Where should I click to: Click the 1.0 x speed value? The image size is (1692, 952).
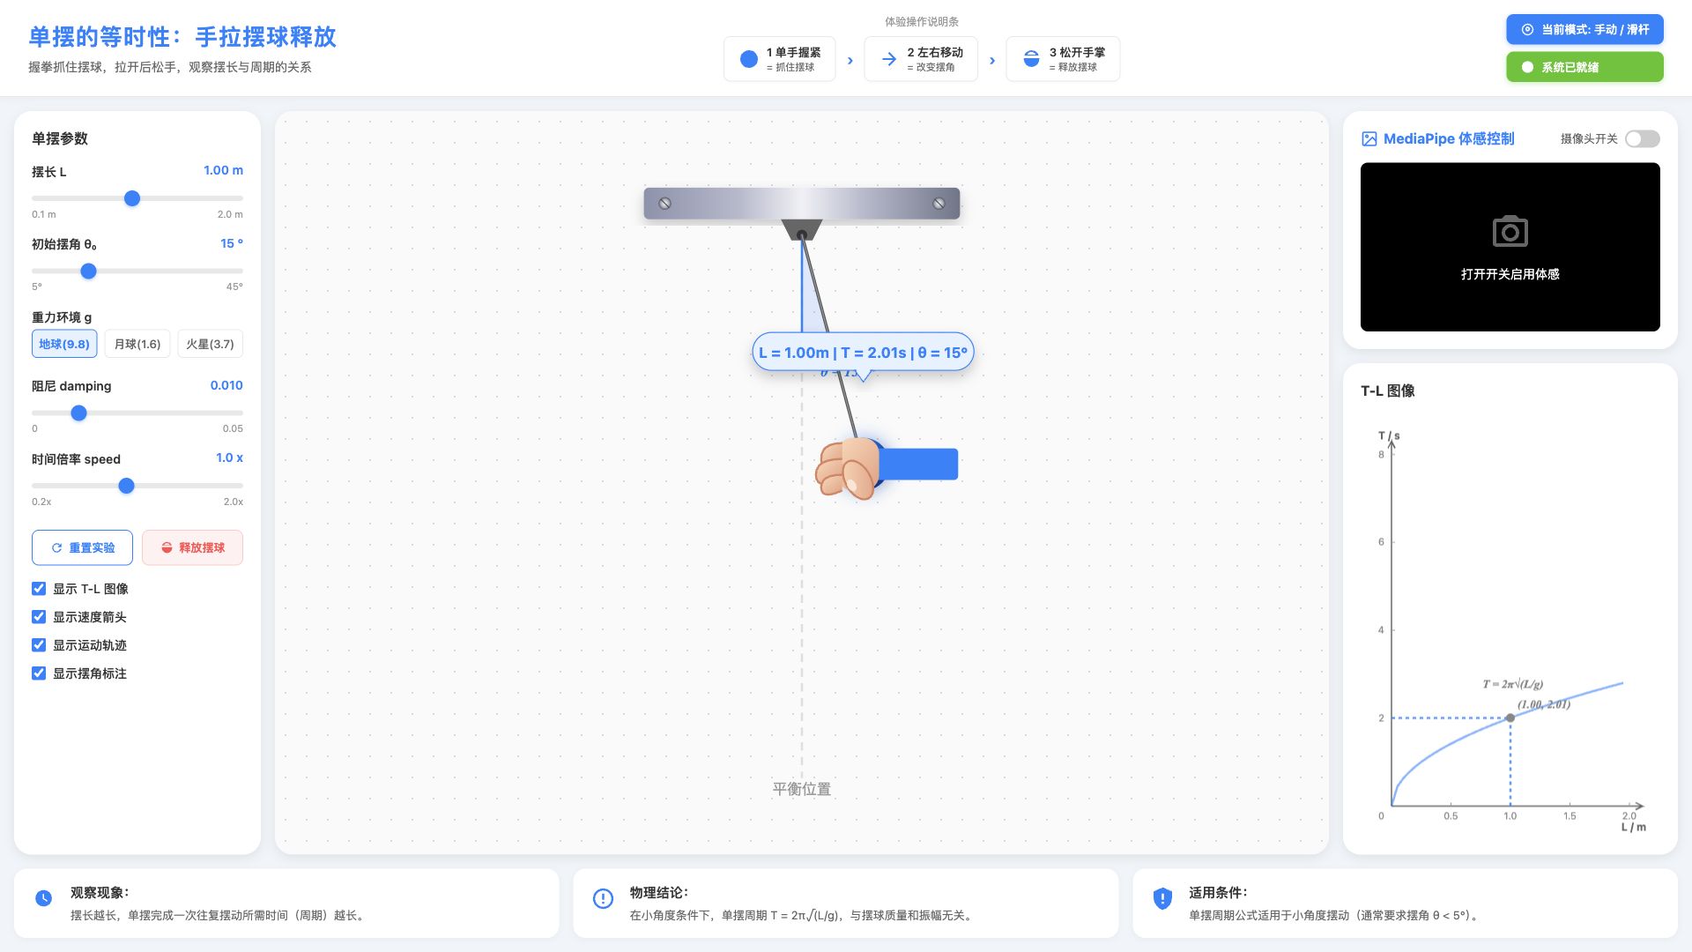tap(229, 457)
